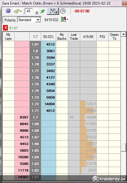The image size is (127, 183).
Task: Open the blue gear settings icon
Action: pos(8,11)
